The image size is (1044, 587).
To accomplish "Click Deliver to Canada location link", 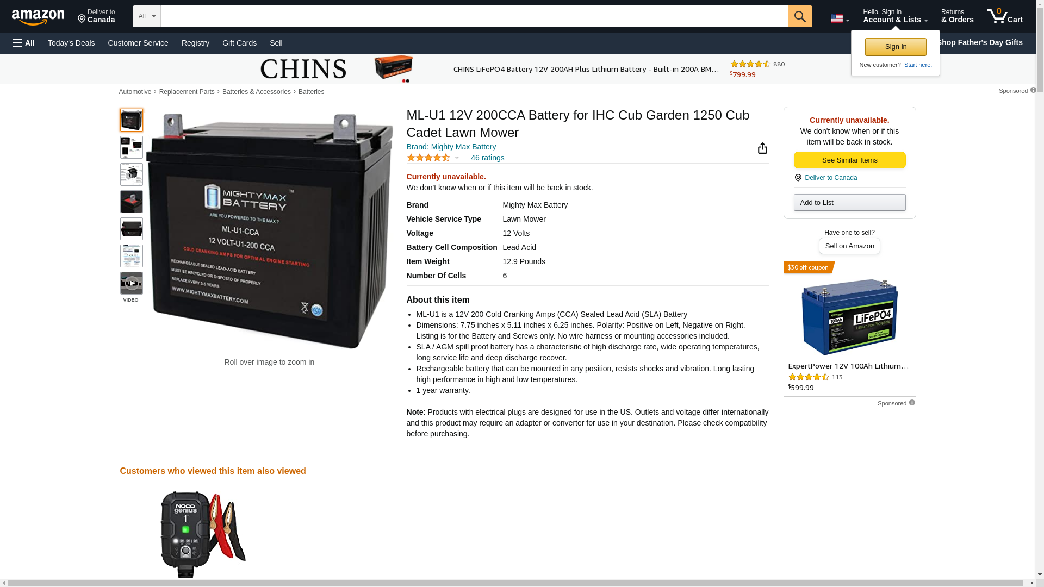I will tap(830, 178).
